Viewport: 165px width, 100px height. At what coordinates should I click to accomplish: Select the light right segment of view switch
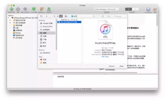135,9
